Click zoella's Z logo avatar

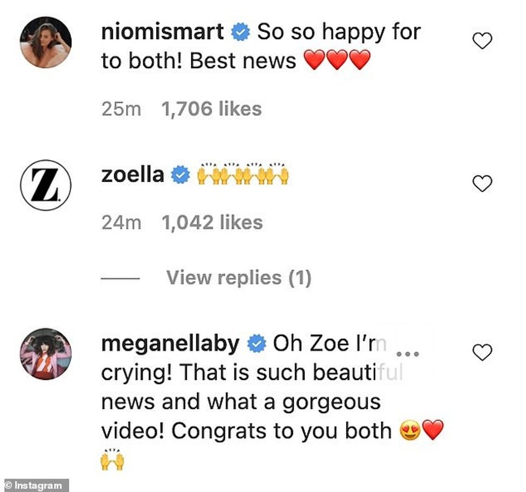(46, 185)
